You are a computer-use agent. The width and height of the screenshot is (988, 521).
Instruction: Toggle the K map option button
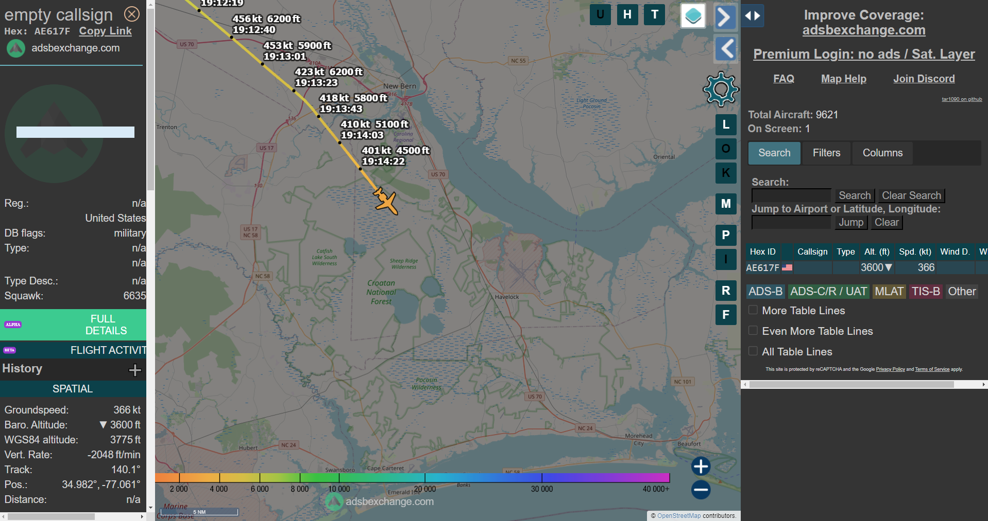tap(726, 173)
